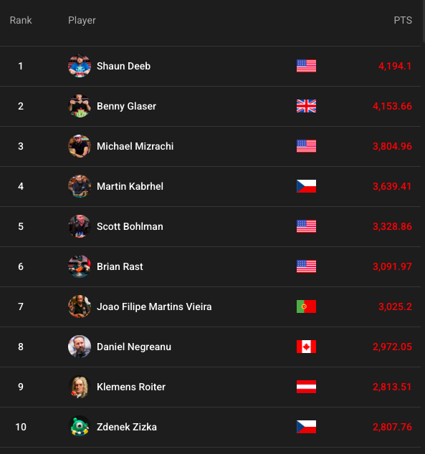This screenshot has height=454, width=425.
Task: Open Shaun Deeb's profile avatar
Action: [80, 66]
